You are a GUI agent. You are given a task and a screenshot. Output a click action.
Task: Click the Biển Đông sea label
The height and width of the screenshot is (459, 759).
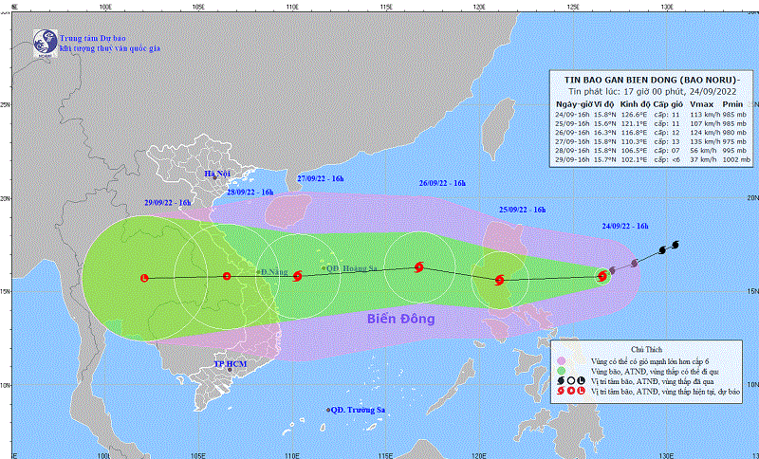400,319
